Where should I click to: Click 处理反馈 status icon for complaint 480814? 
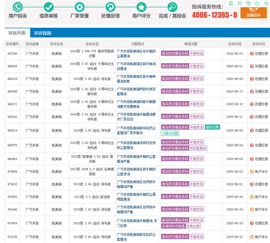pos(251,130)
